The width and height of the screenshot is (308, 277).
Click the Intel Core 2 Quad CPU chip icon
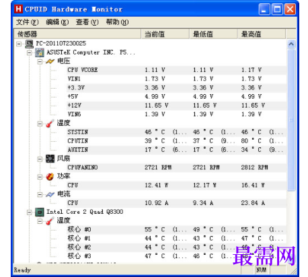click(40, 212)
